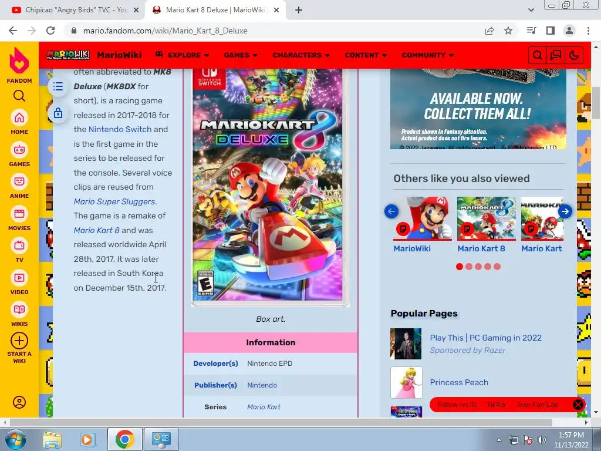Open the Mario Super Sluggers link
The width and height of the screenshot is (601, 451).
point(114,201)
